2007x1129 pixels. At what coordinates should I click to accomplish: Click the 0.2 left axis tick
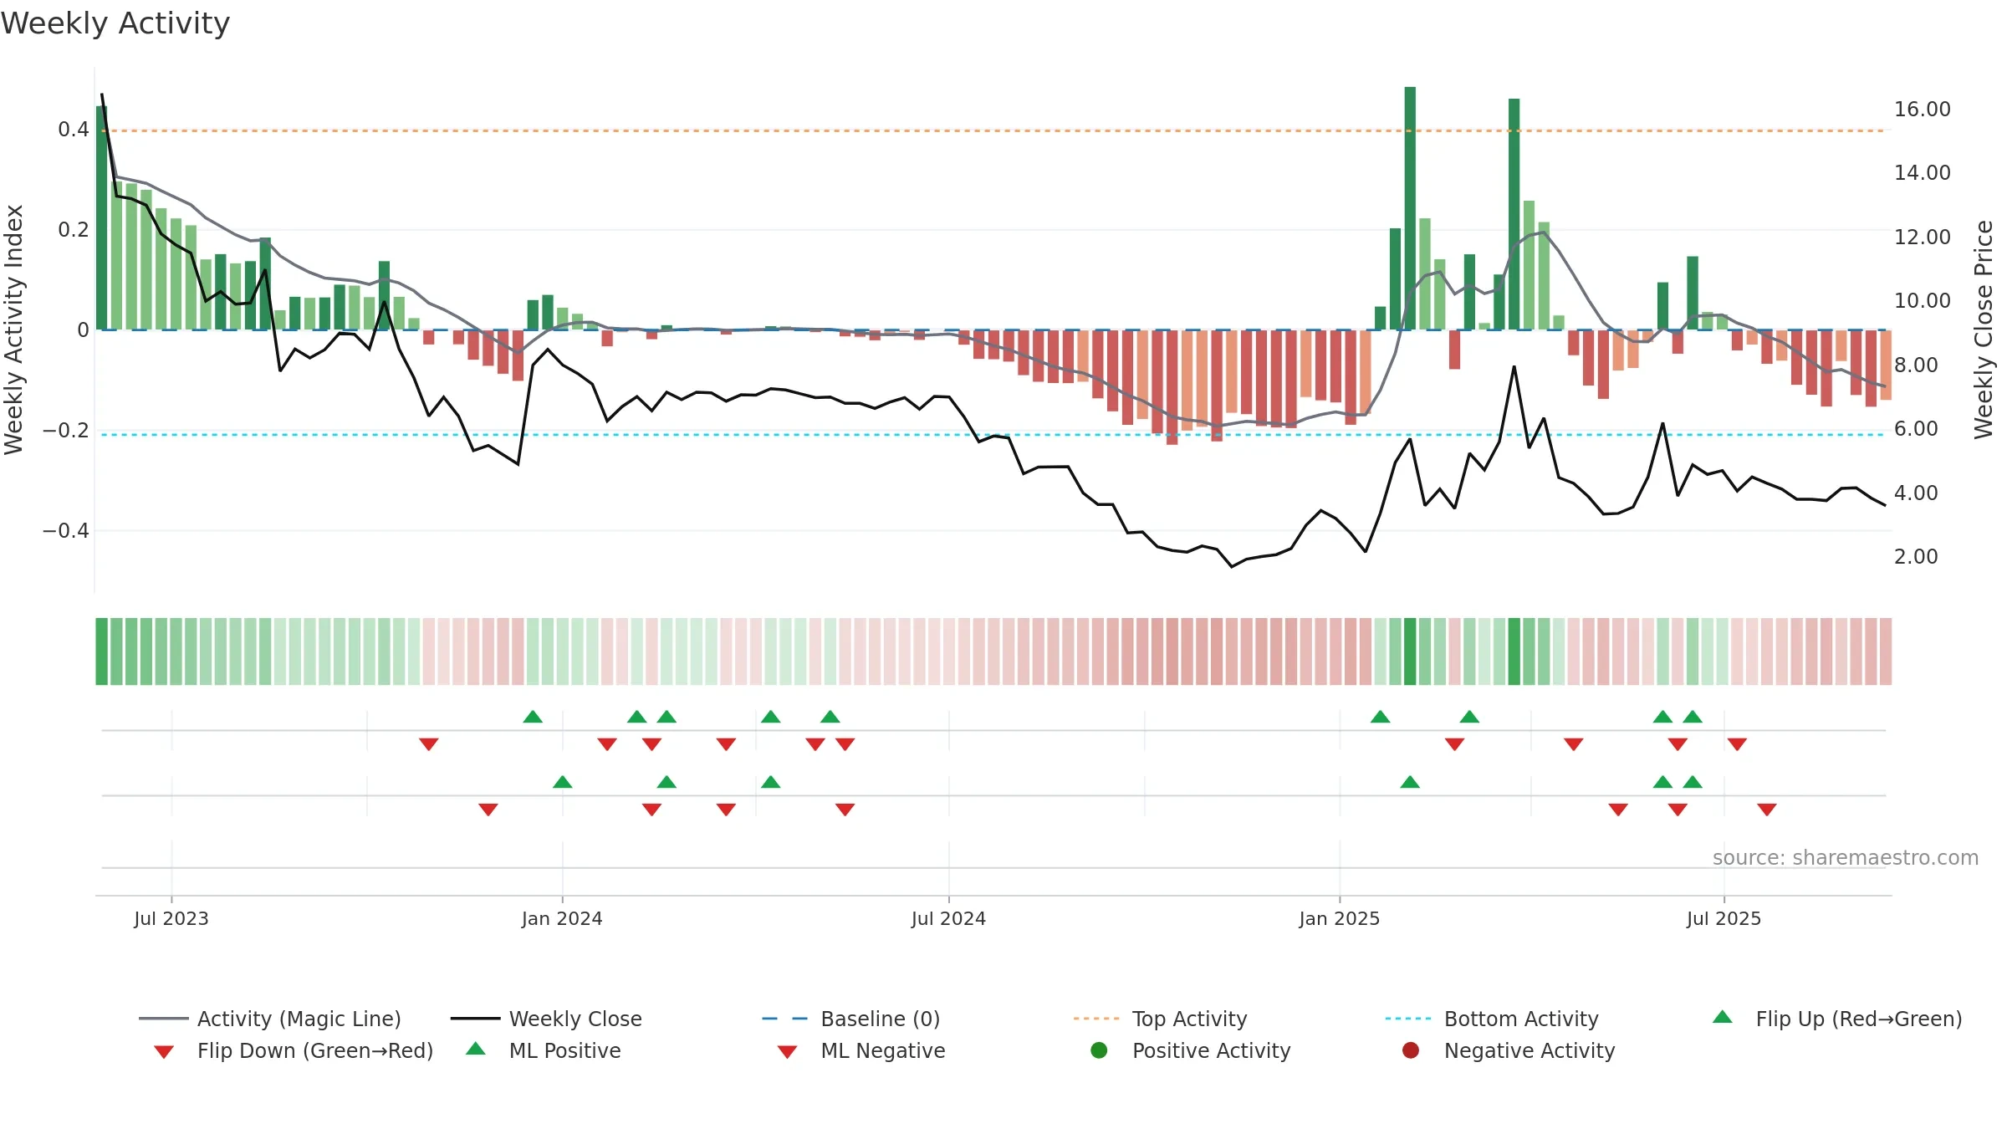pos(74,229)
